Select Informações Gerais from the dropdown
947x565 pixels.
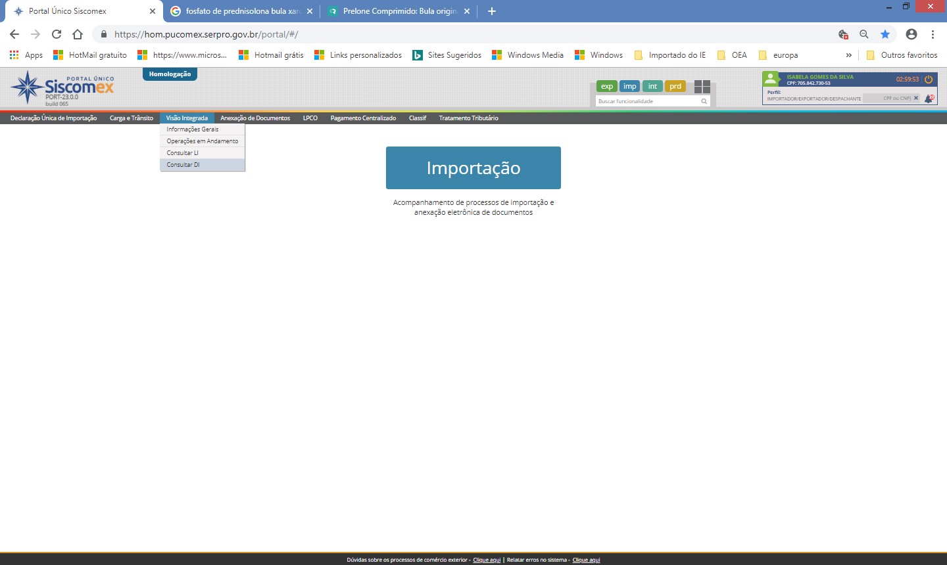pyautogui.click(x=203, y=129)
